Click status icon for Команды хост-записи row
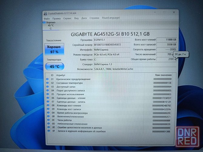 [x=48, y=109]
